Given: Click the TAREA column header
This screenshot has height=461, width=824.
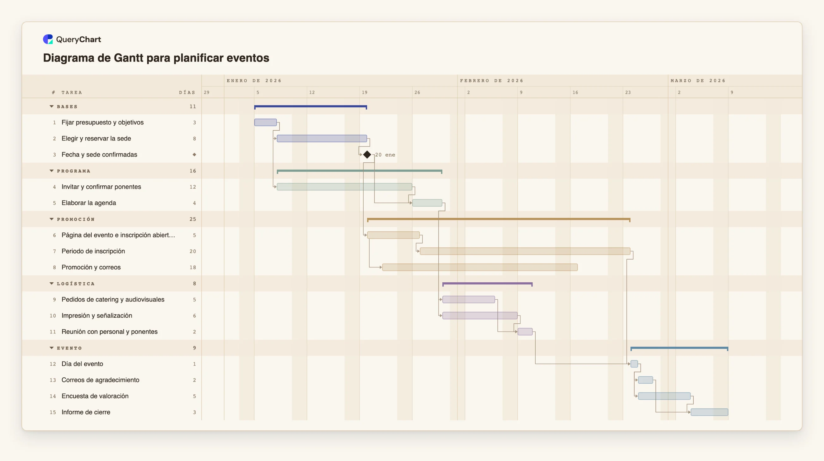Looking at the screenshot, I should pyautogui.click(x=72, y=92).
